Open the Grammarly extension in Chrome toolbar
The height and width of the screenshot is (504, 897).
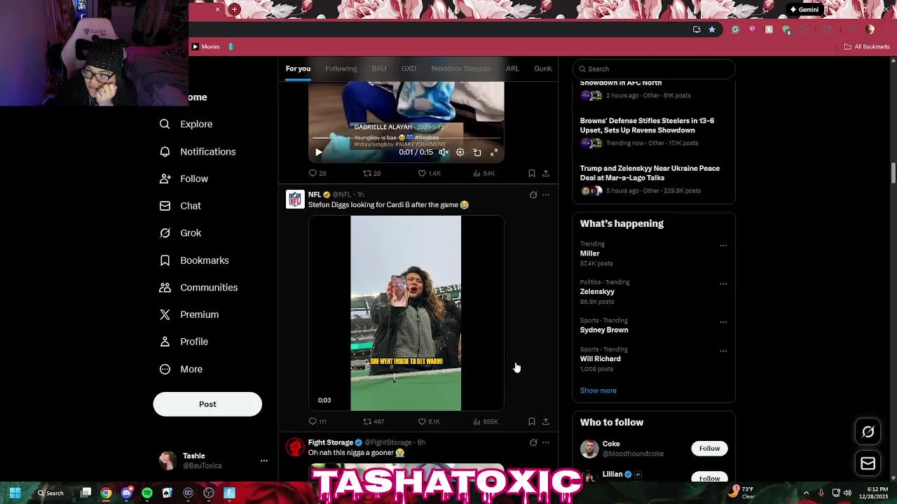pyautogui.click(x=735, y=29)
